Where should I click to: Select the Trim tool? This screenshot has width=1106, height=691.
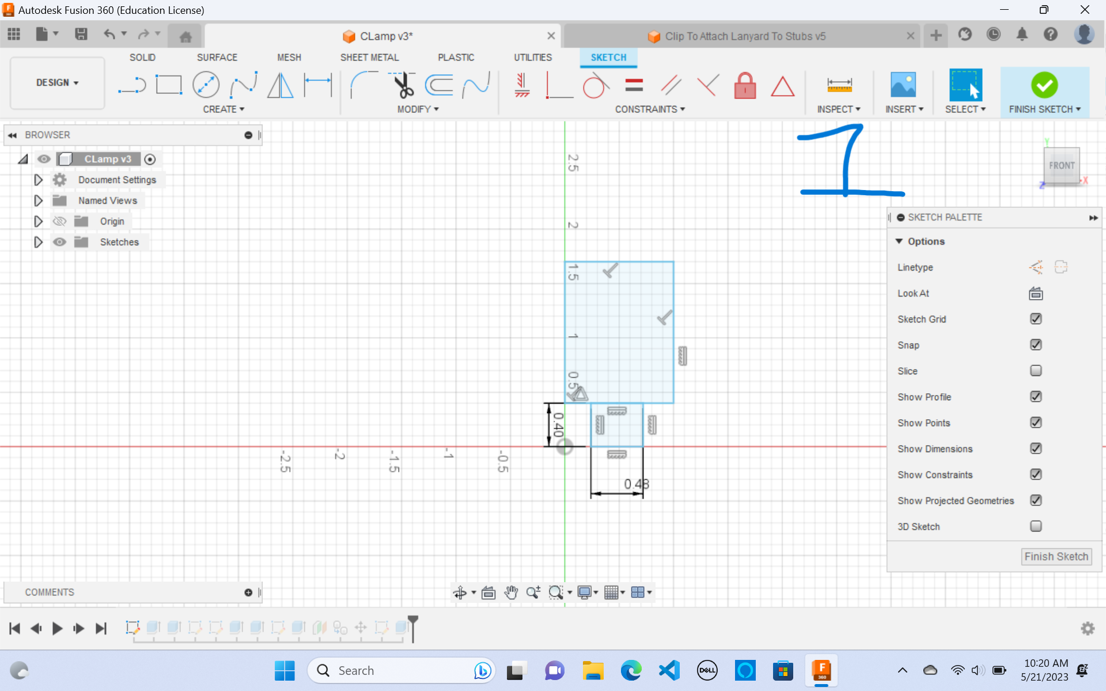[403, 85]
